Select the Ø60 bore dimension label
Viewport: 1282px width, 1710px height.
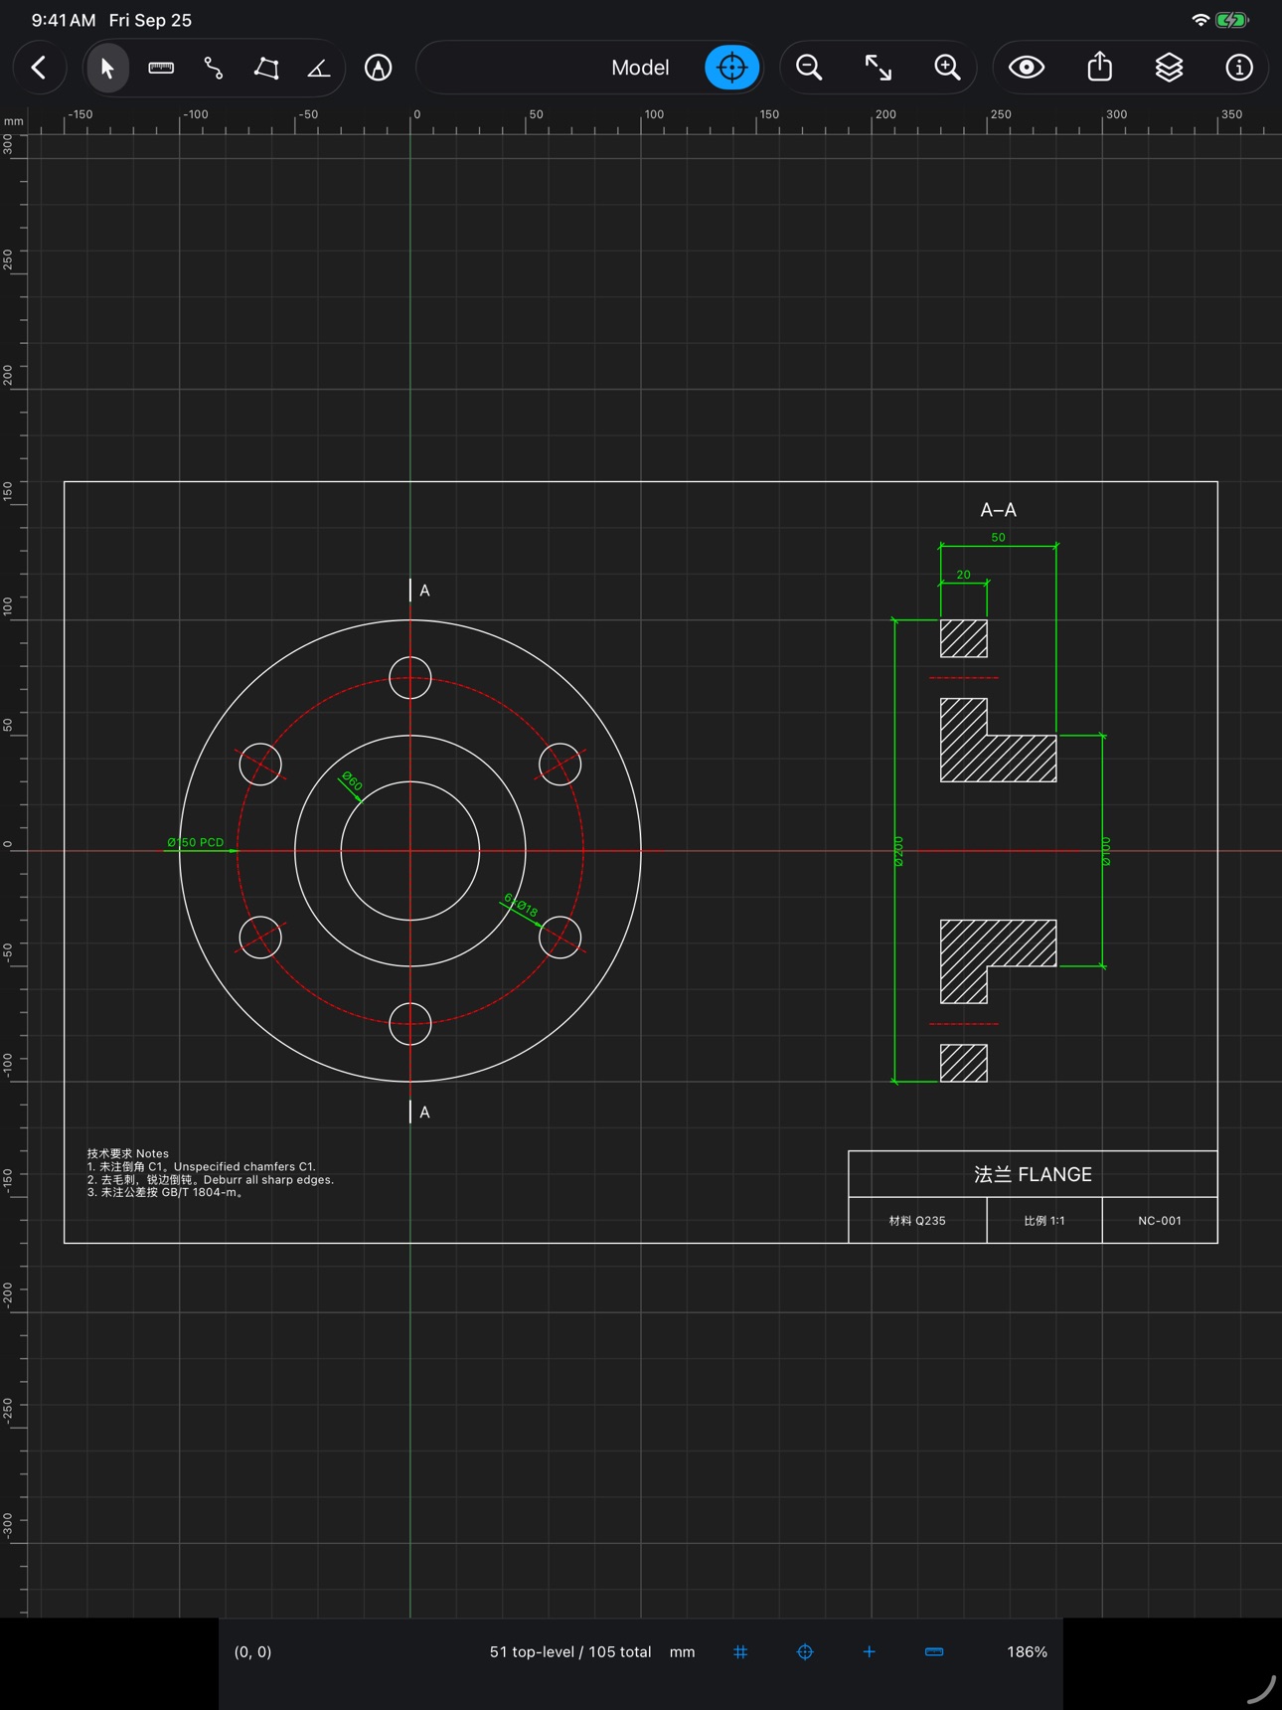point(352,781)
